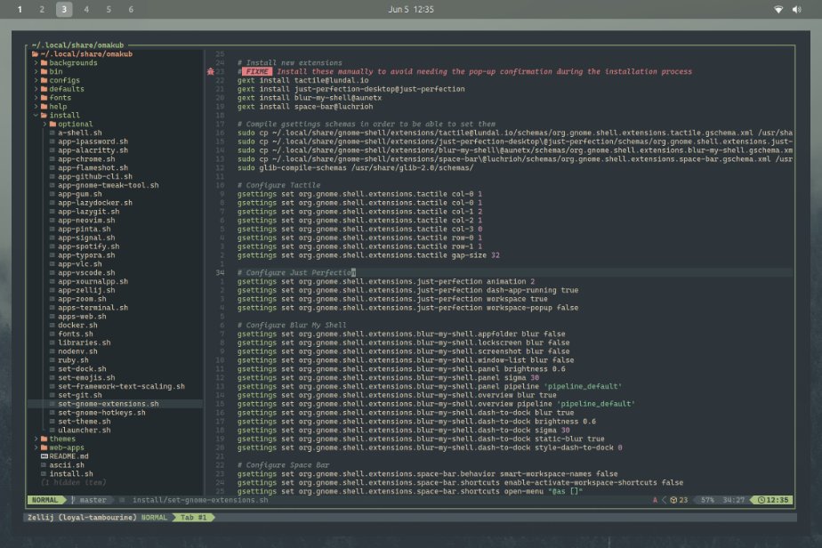Screen dimensions: 822x548
Task: Click the diagnostics count icon showing 23
Action: [673, 500]
